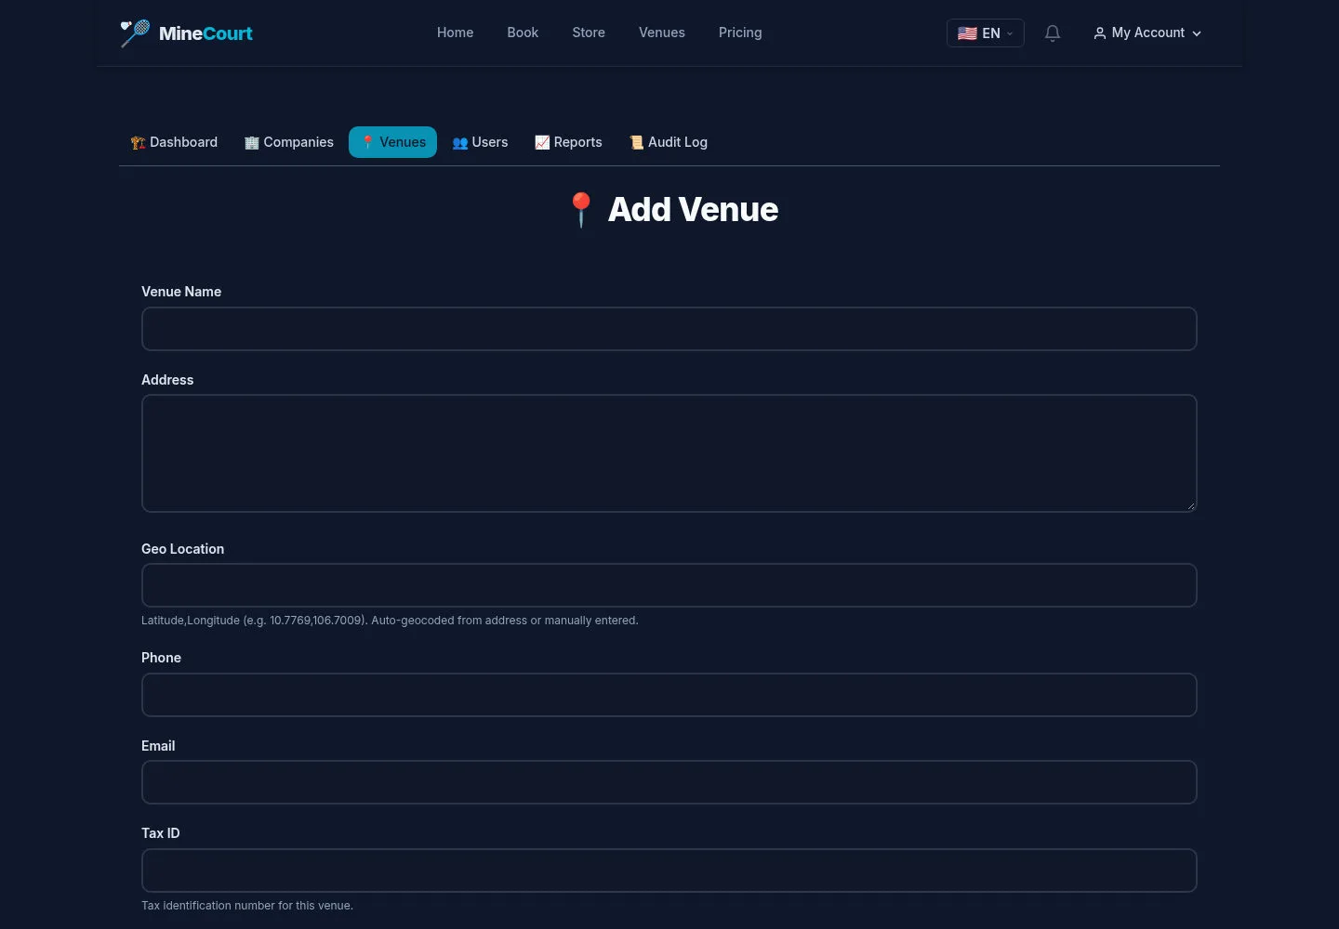Focus the Email input field
Image resolution: width=1339 pixels, height=929 pixels.
pyautogui.click(x=669, y=782)
